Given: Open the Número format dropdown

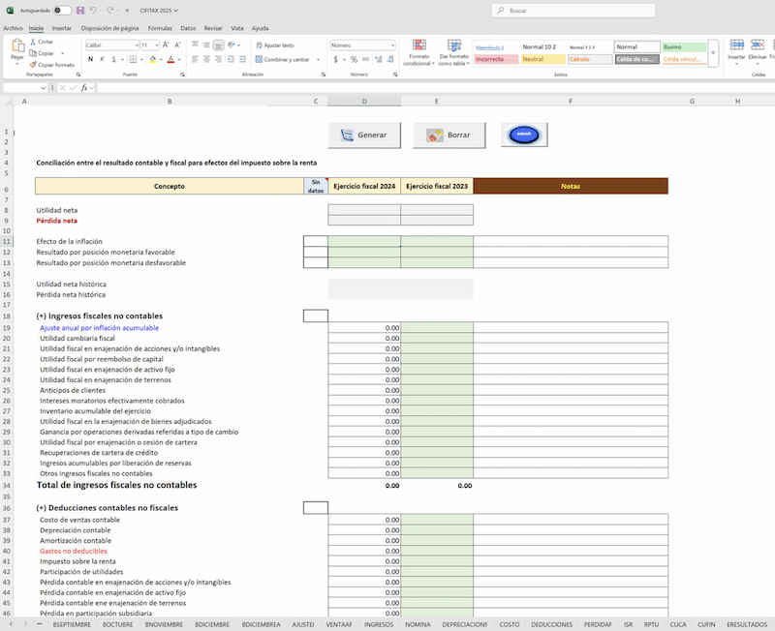Looking at the screenshot, I should coord(391,45).
